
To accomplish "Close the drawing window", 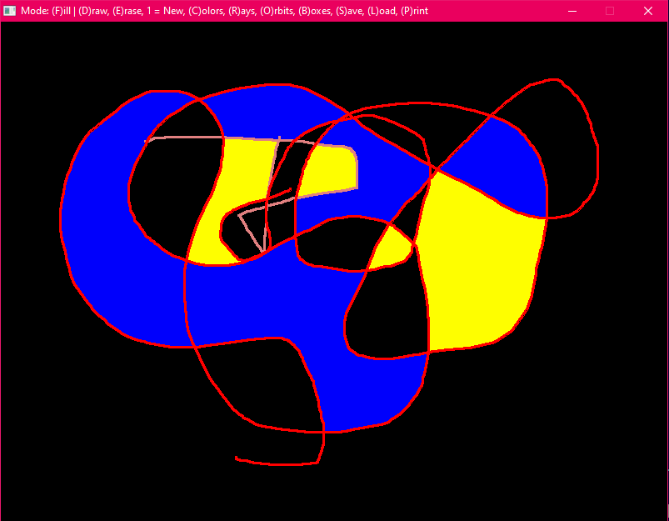I will (x=647, y=11).
